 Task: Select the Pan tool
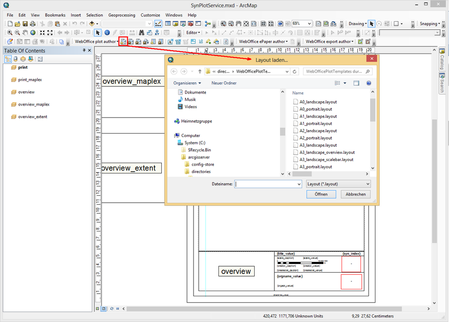(25, 32)
